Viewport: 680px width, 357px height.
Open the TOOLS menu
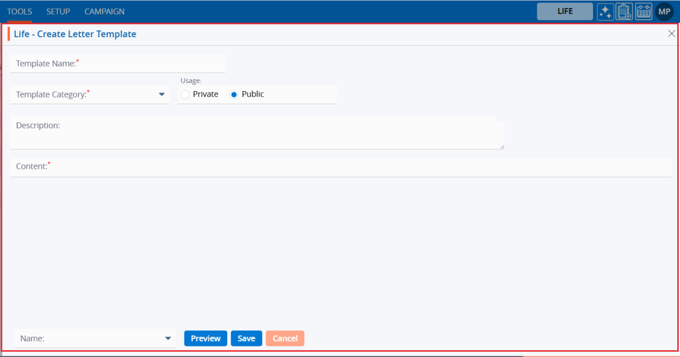20,11
